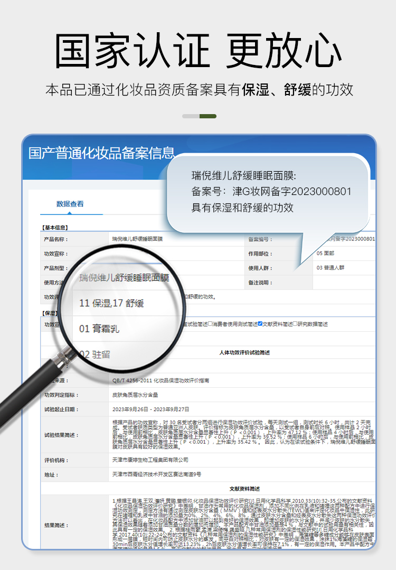Click 02 驻留 in the magnifier
Image resolution: width=396 pixels, height=570 pixels.
click(x=95, y=354)
